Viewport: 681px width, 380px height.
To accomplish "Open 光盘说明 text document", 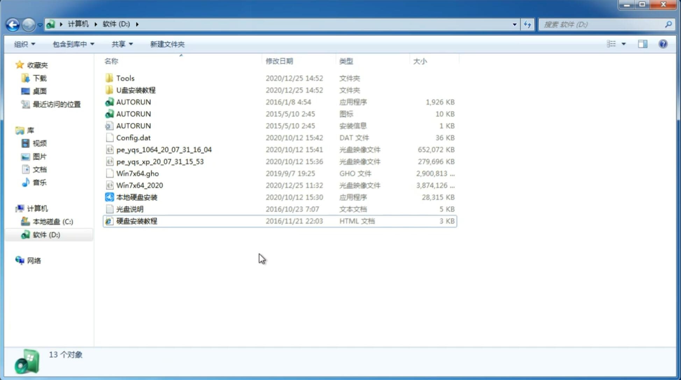I will tap(129, 209).
